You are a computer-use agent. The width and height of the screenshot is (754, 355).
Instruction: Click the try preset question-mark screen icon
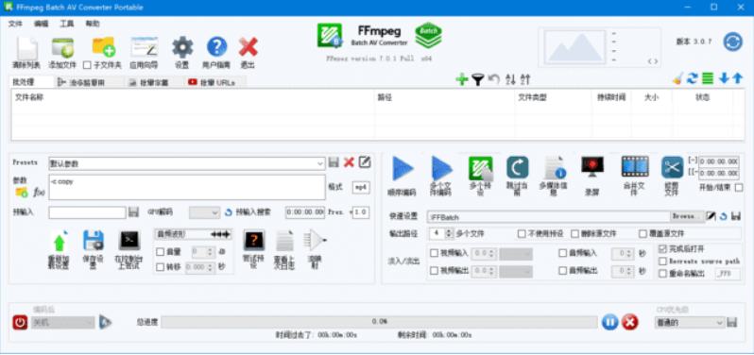coord(254,240)
